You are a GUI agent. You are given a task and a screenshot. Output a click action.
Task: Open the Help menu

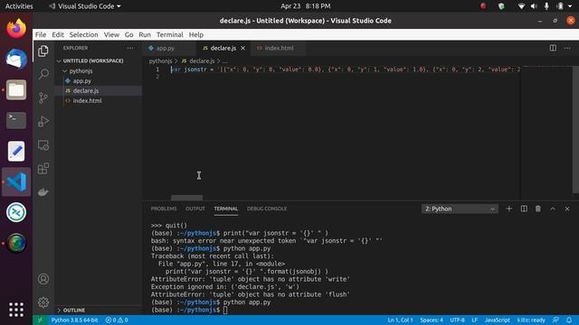[x=196, y=34]
